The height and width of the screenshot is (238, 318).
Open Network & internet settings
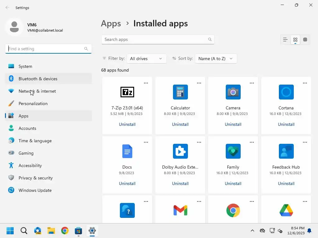click(x=48, y=91)
